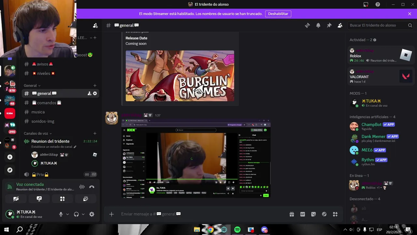Open headphone output options chevron
Image resolution: width=417 pixels, height=235 pixels.
pos(83,214)
